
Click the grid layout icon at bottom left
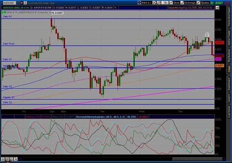[x=3, y=159]
